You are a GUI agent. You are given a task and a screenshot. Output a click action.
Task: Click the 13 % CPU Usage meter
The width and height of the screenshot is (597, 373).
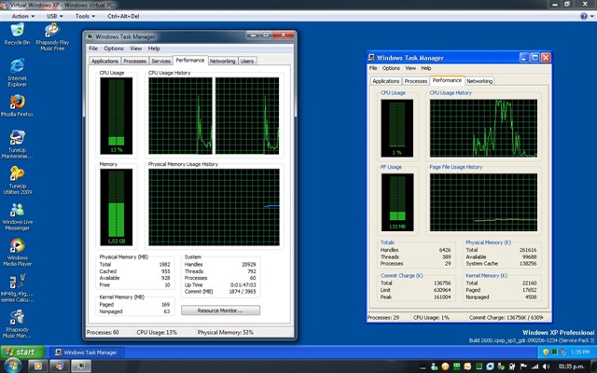click(116, 116)
